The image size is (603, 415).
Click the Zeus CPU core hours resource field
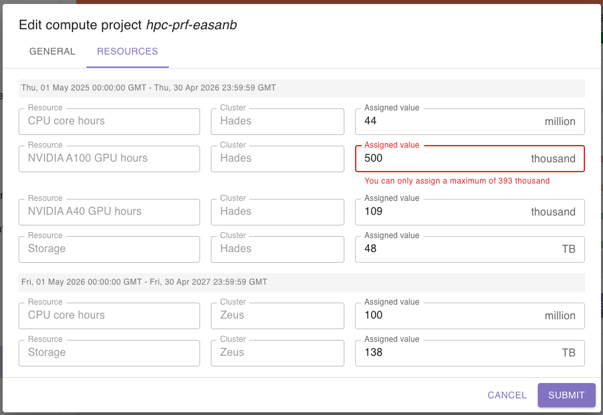pyautogui.click(x=109, y=316)
